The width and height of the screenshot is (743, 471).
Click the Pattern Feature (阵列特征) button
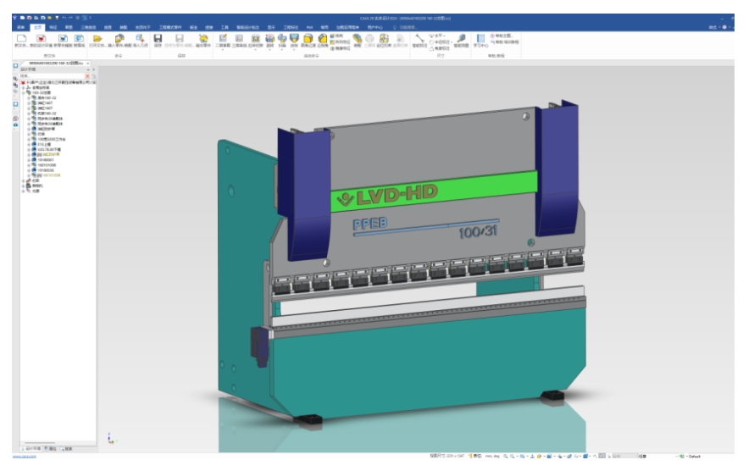pyautogui.click(x=341, y=42)
